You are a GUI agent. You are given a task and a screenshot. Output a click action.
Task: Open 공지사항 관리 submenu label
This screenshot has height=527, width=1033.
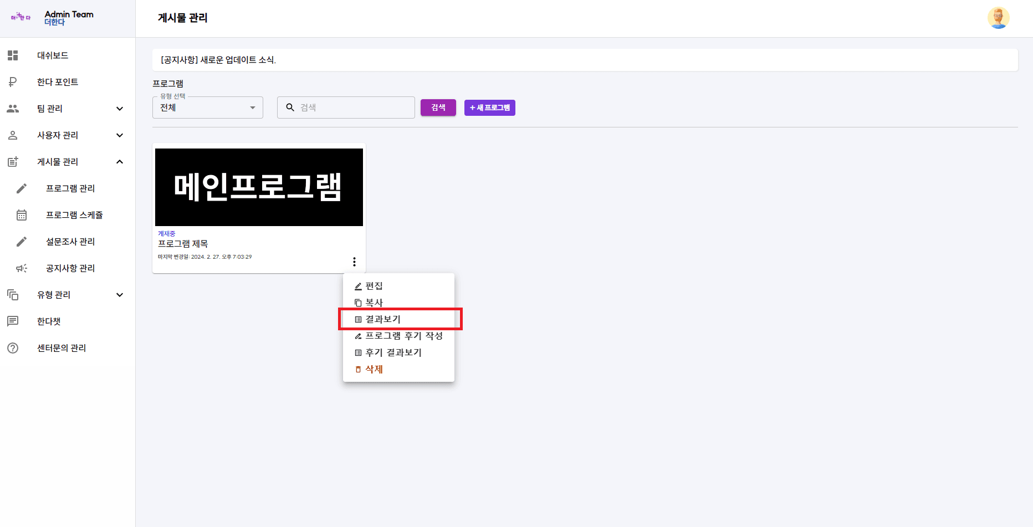pyautogui.click(x=70, y=268)
